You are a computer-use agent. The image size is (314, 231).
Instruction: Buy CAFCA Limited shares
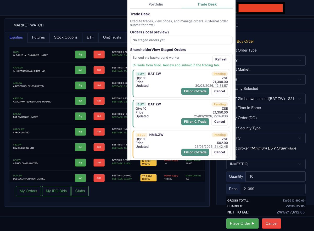click(x=80, y=132)
